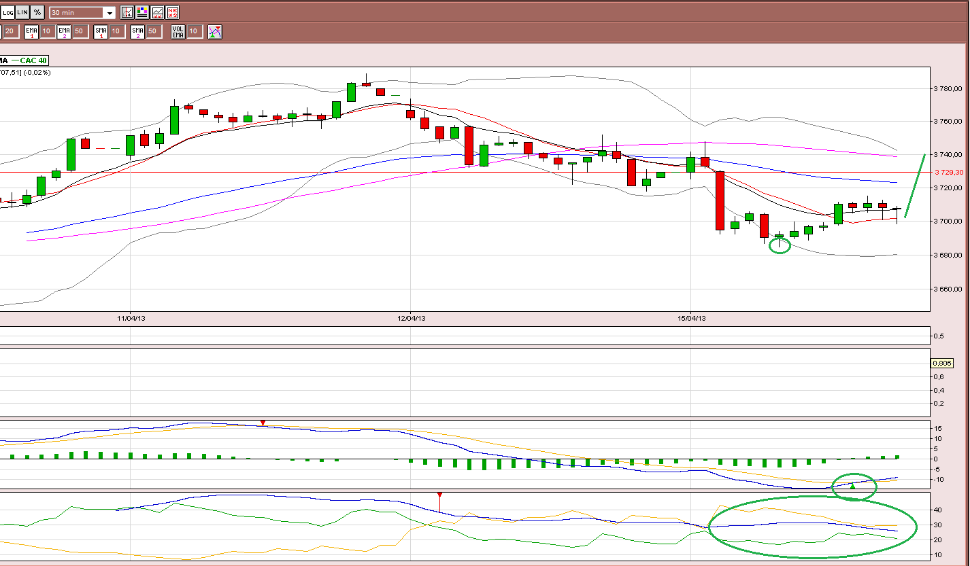This screenshot has width=970, height=566.
Task: Toggle the EMA 2 indicator
Action: 64,31
